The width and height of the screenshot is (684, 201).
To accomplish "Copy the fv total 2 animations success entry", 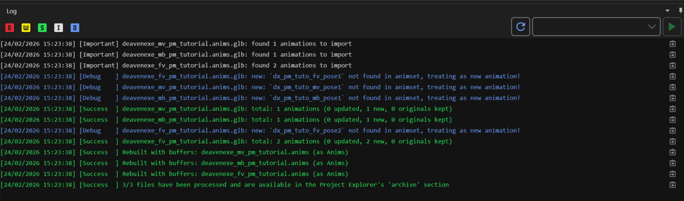I will [x=672, y=141].
